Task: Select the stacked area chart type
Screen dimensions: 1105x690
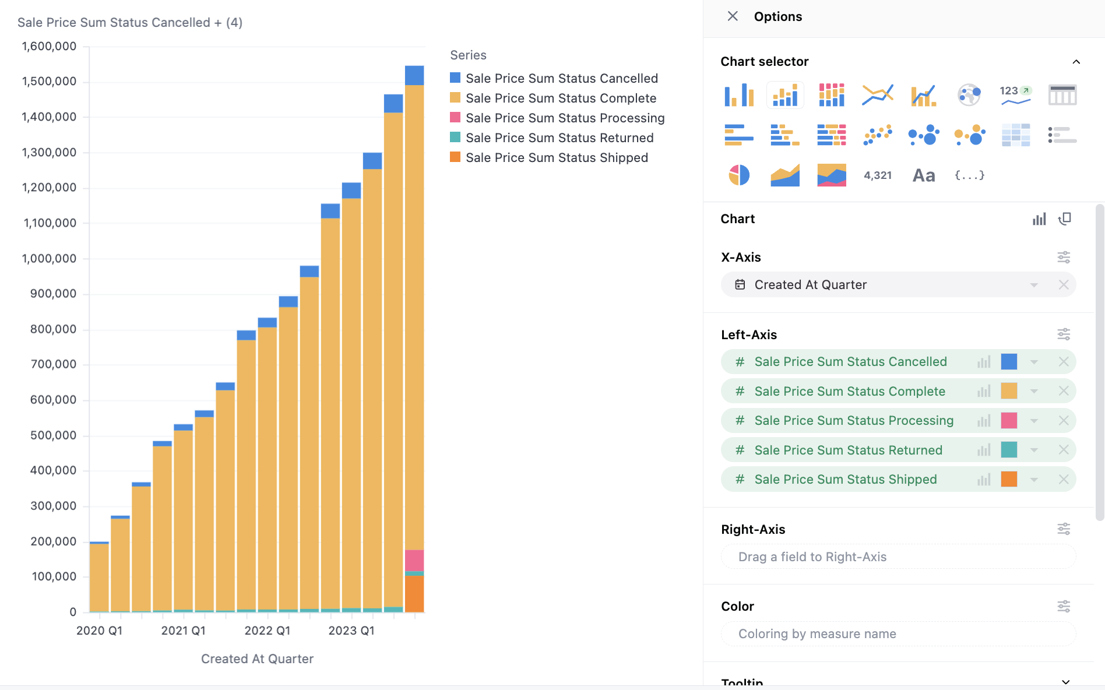Action: [830, 175]
